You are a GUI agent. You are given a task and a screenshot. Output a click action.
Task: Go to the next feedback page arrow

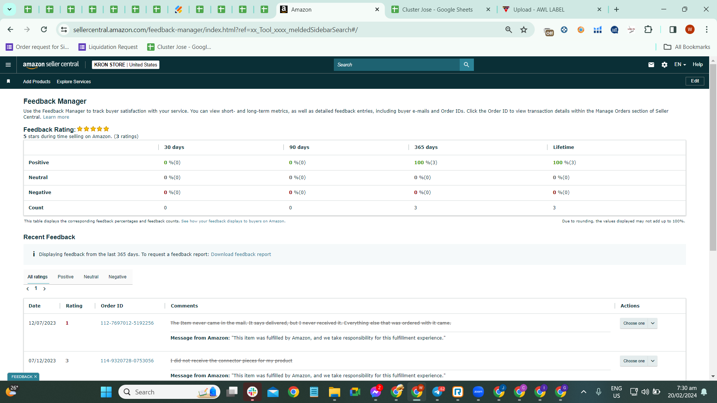(x=44, y=288)
